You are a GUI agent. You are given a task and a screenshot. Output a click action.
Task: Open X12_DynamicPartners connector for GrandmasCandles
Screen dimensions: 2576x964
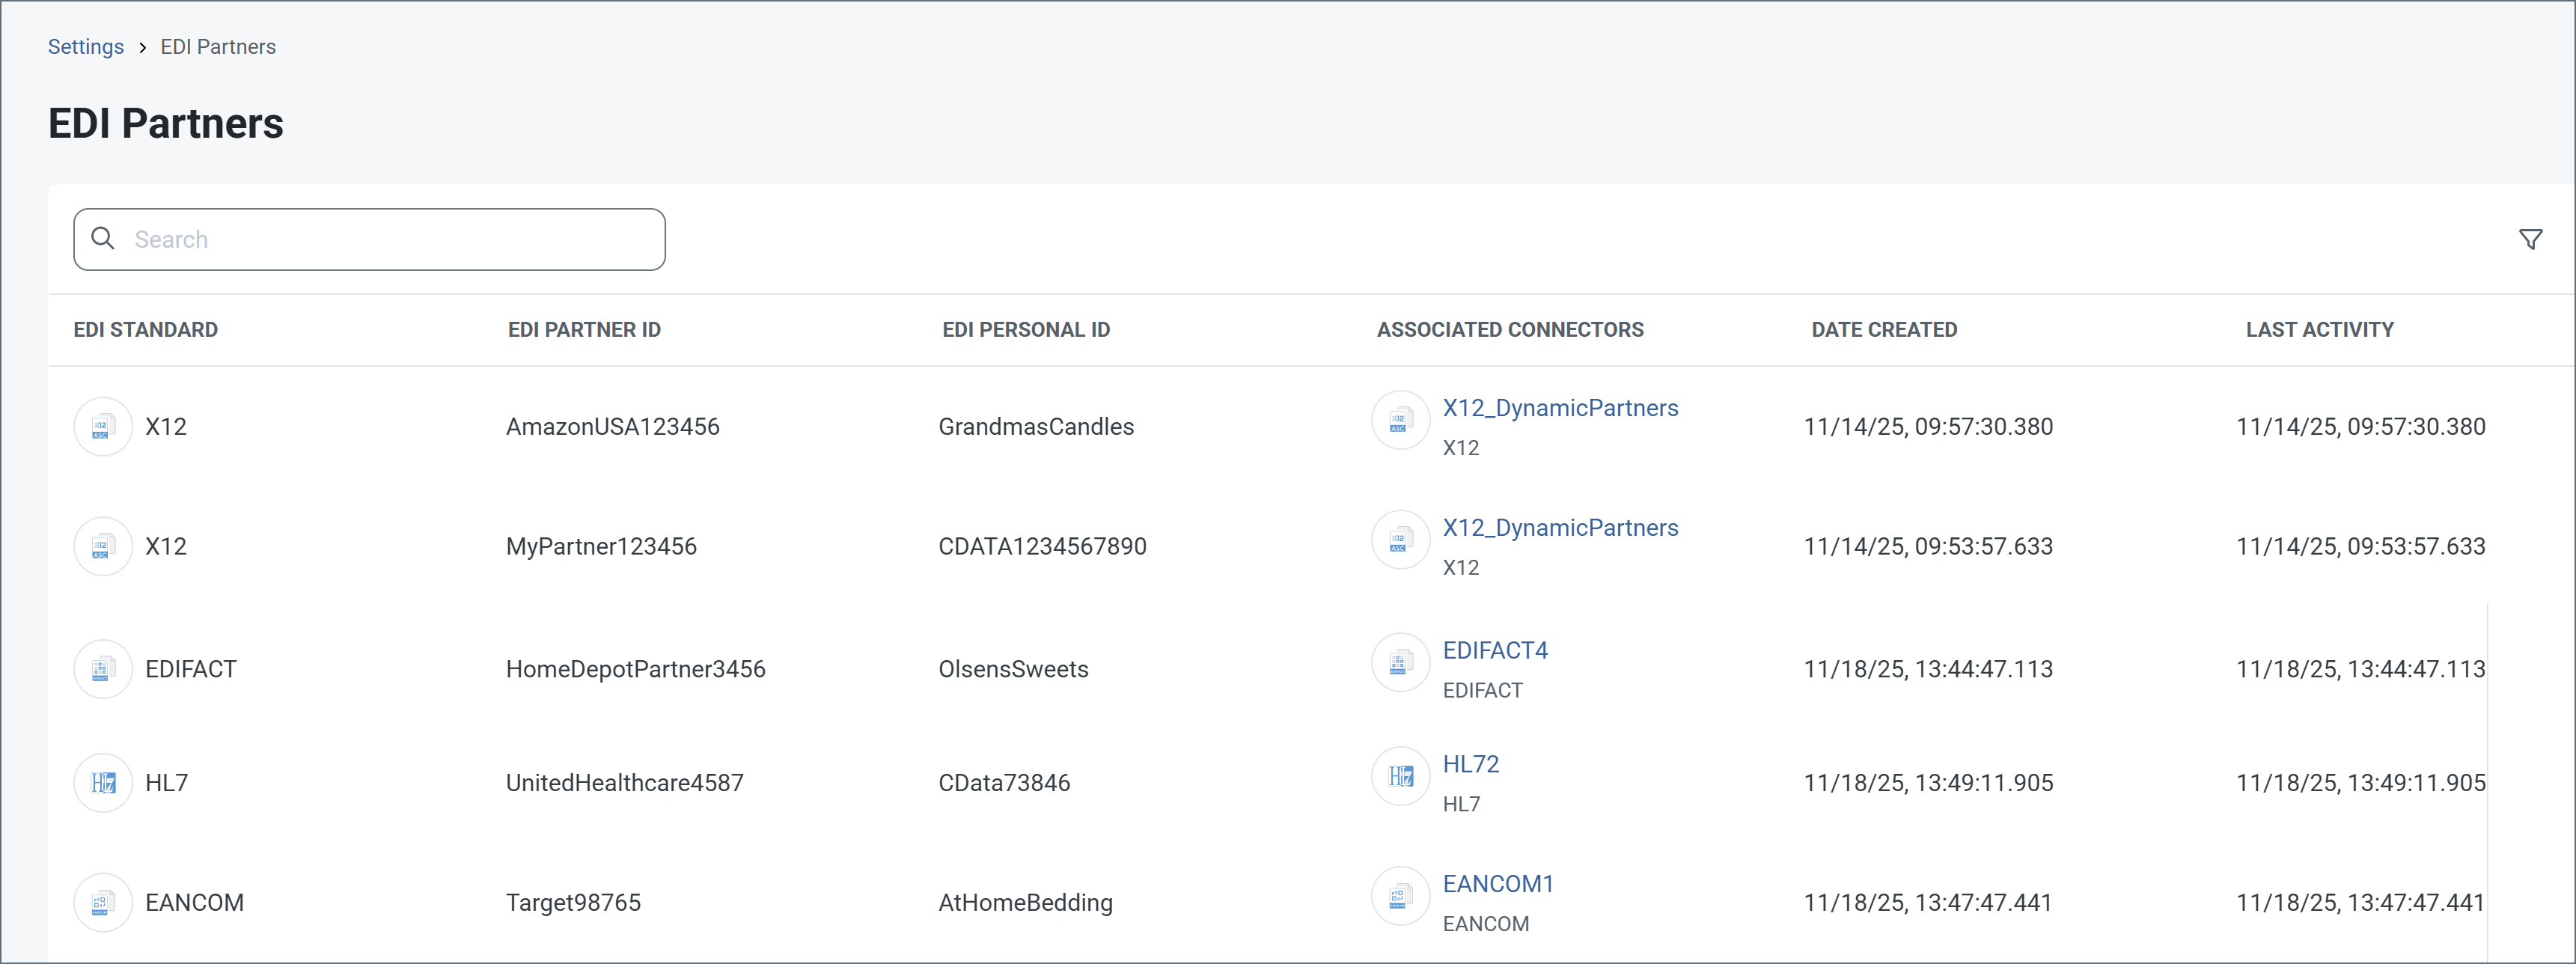coord(1559,408)
